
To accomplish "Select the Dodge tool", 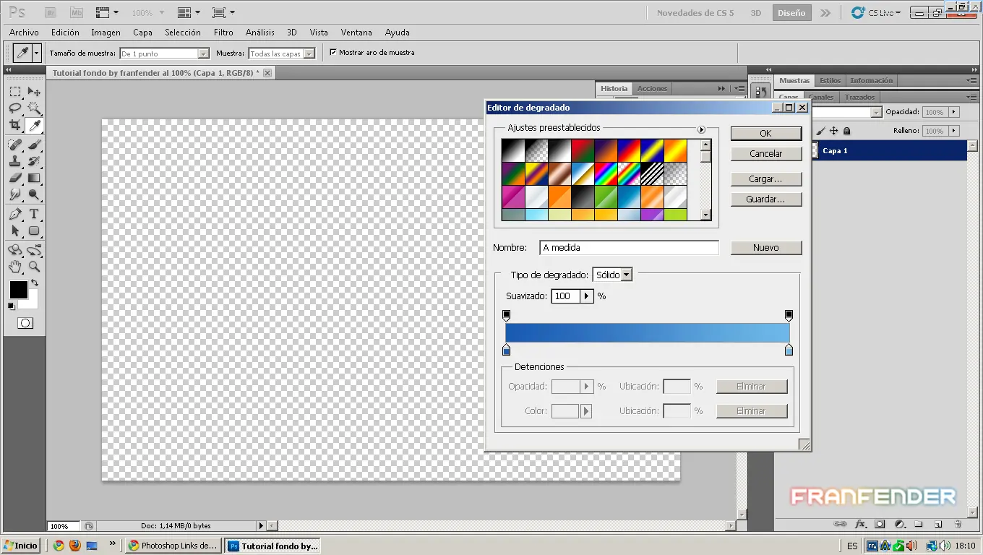I will point(34,194).
